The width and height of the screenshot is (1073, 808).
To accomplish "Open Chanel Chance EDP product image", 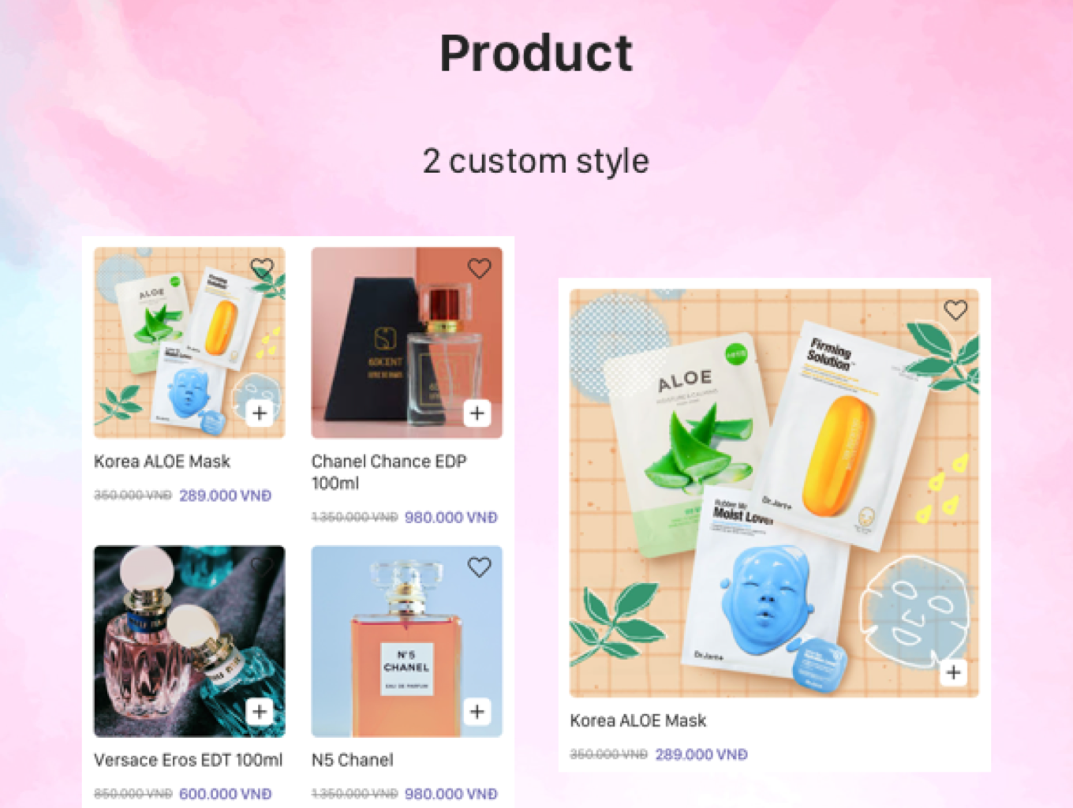I will pyautogui.click(x=407, y=342).
